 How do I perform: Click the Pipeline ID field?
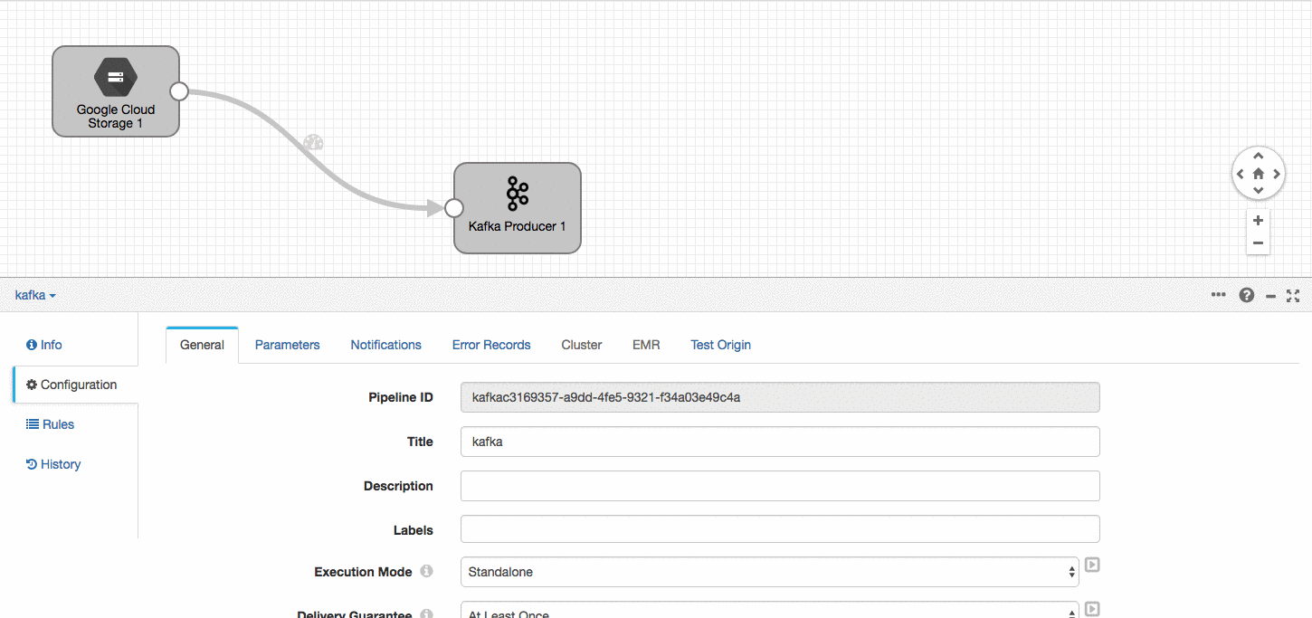[780, 397]
